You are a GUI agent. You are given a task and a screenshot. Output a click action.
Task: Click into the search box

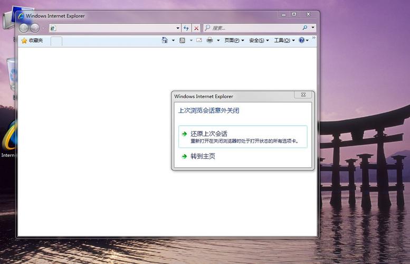[253, 28]
